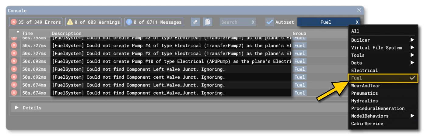Clear the Search field with its X
Image resolution: width=424 pixels, height=136 pixels.
[x=253, y=22]
